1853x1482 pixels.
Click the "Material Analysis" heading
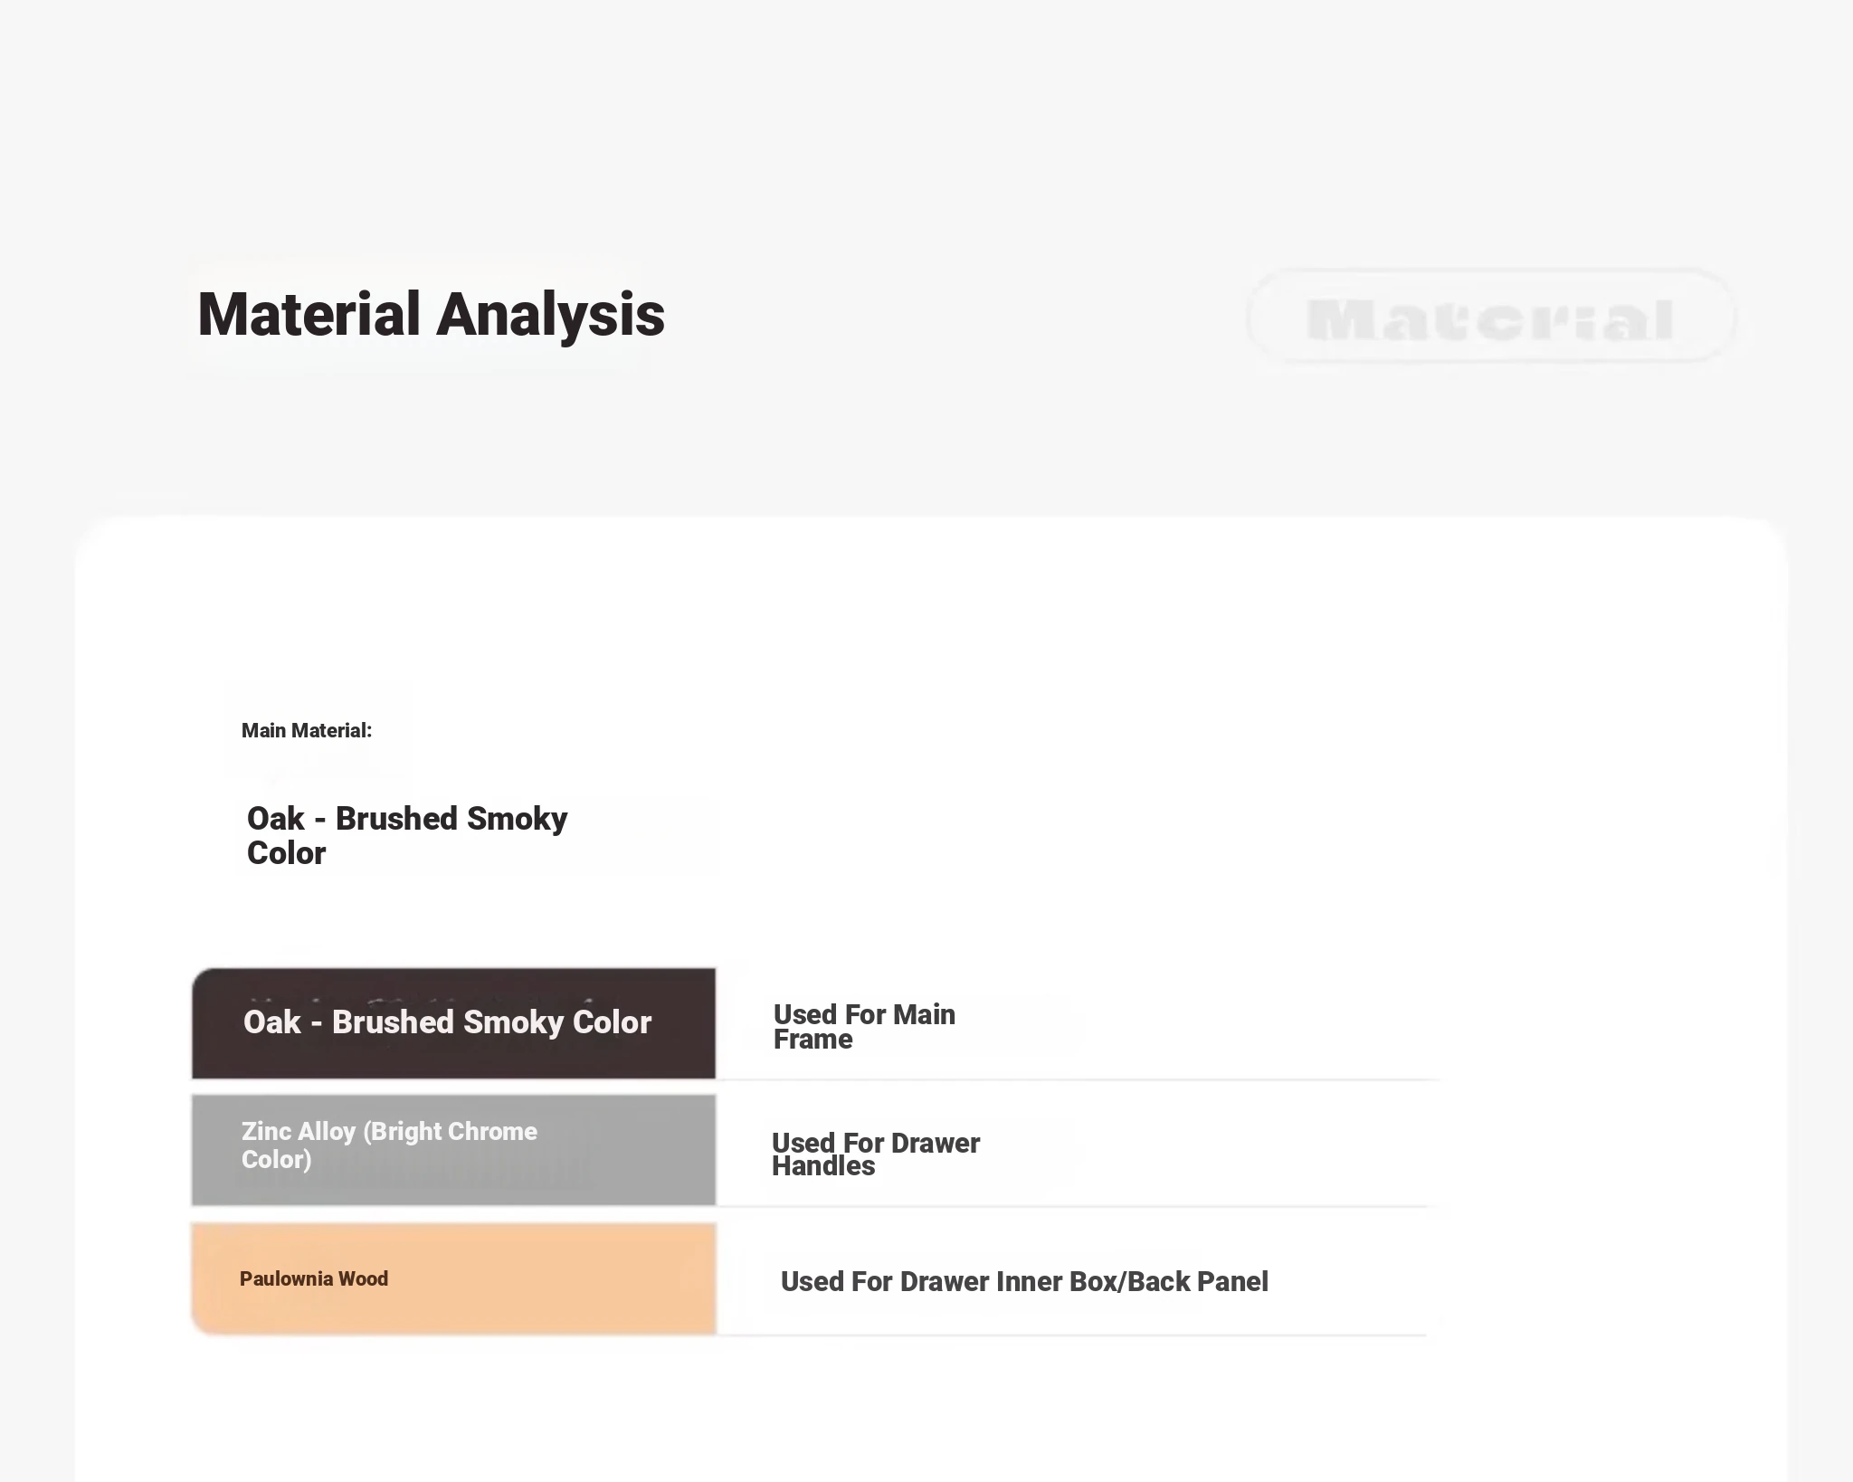[431, 315]
